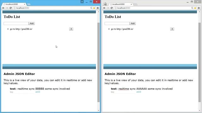The height and width of the screenshot is (113, 202).
Task: Open Chrome hamburger menu in right window
Action: (x=199, y=8)
